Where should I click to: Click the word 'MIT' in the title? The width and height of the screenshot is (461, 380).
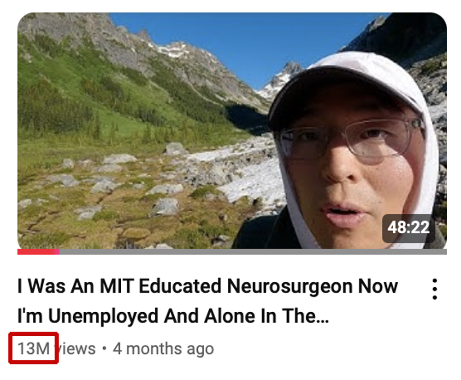click(x=117, y=286)
